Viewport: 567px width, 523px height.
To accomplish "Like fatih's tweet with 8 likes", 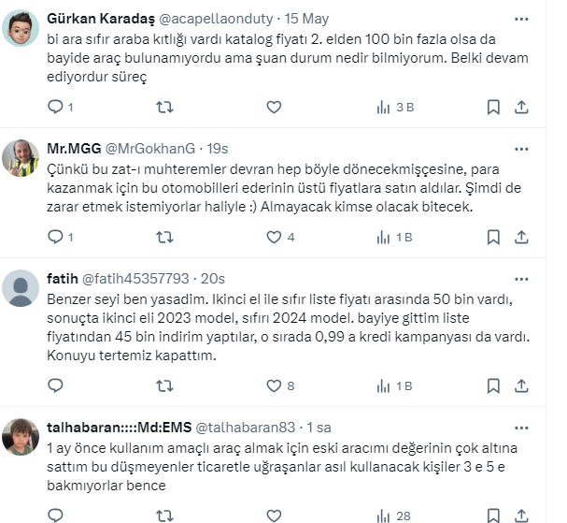I will point(274,385).
